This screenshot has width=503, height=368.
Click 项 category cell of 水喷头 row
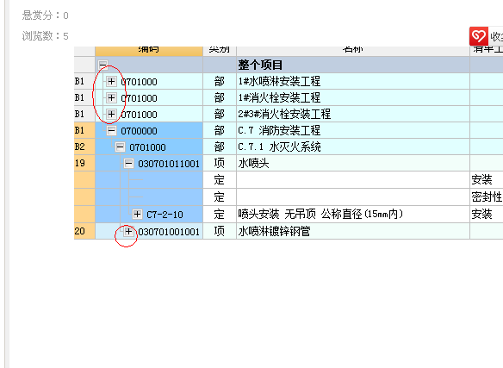pos(220,163)
